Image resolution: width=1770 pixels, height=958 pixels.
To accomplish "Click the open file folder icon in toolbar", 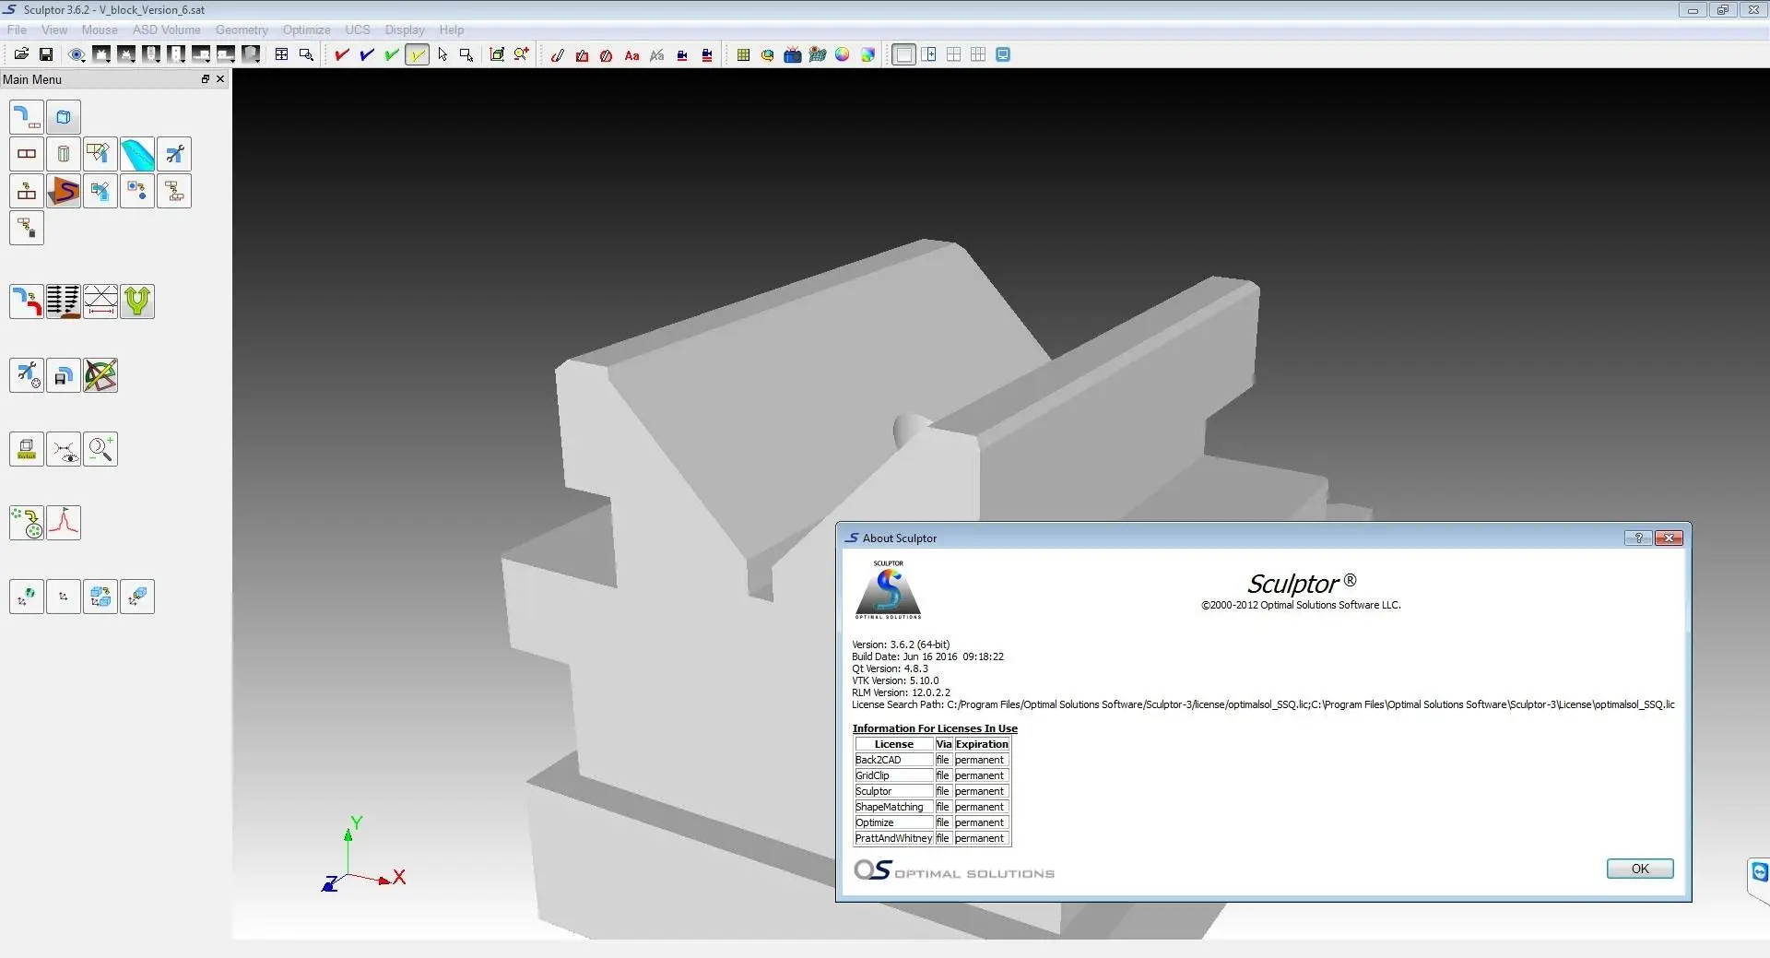I will [21, 54].
